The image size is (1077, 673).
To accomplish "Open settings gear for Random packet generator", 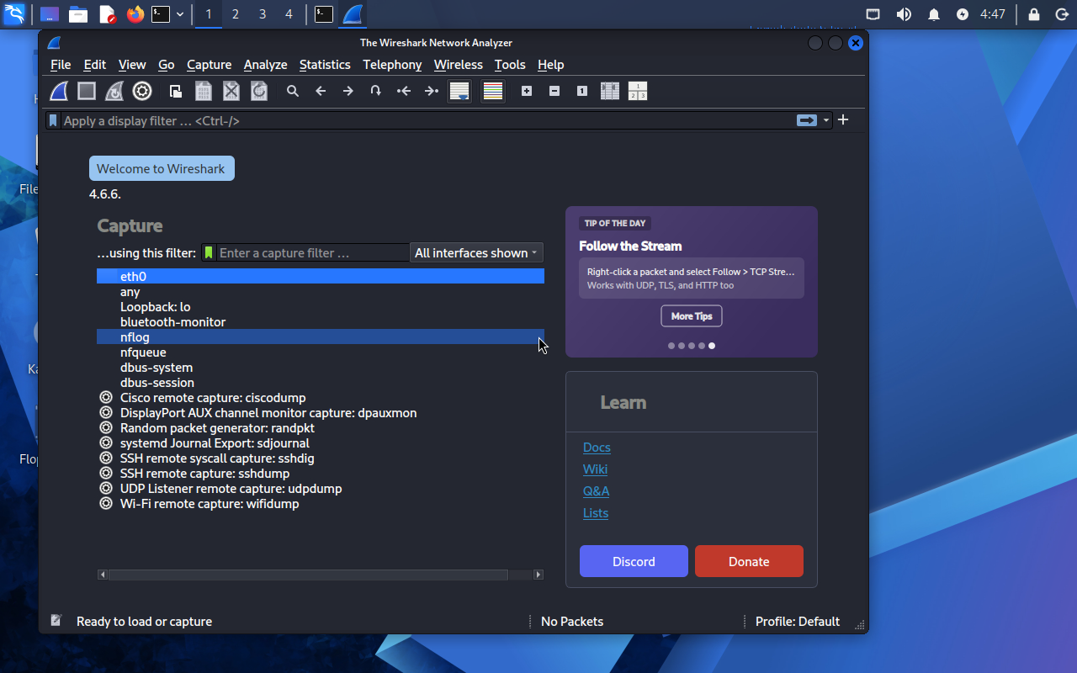I will (x=106, y=428).
